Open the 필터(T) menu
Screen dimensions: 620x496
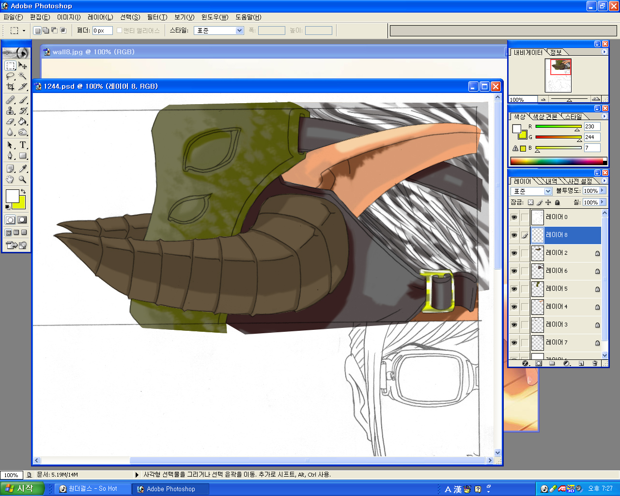coord(157,17)
